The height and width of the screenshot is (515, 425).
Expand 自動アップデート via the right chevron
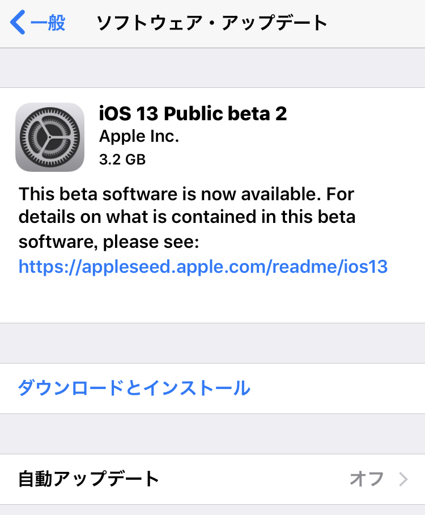point(403,479)
